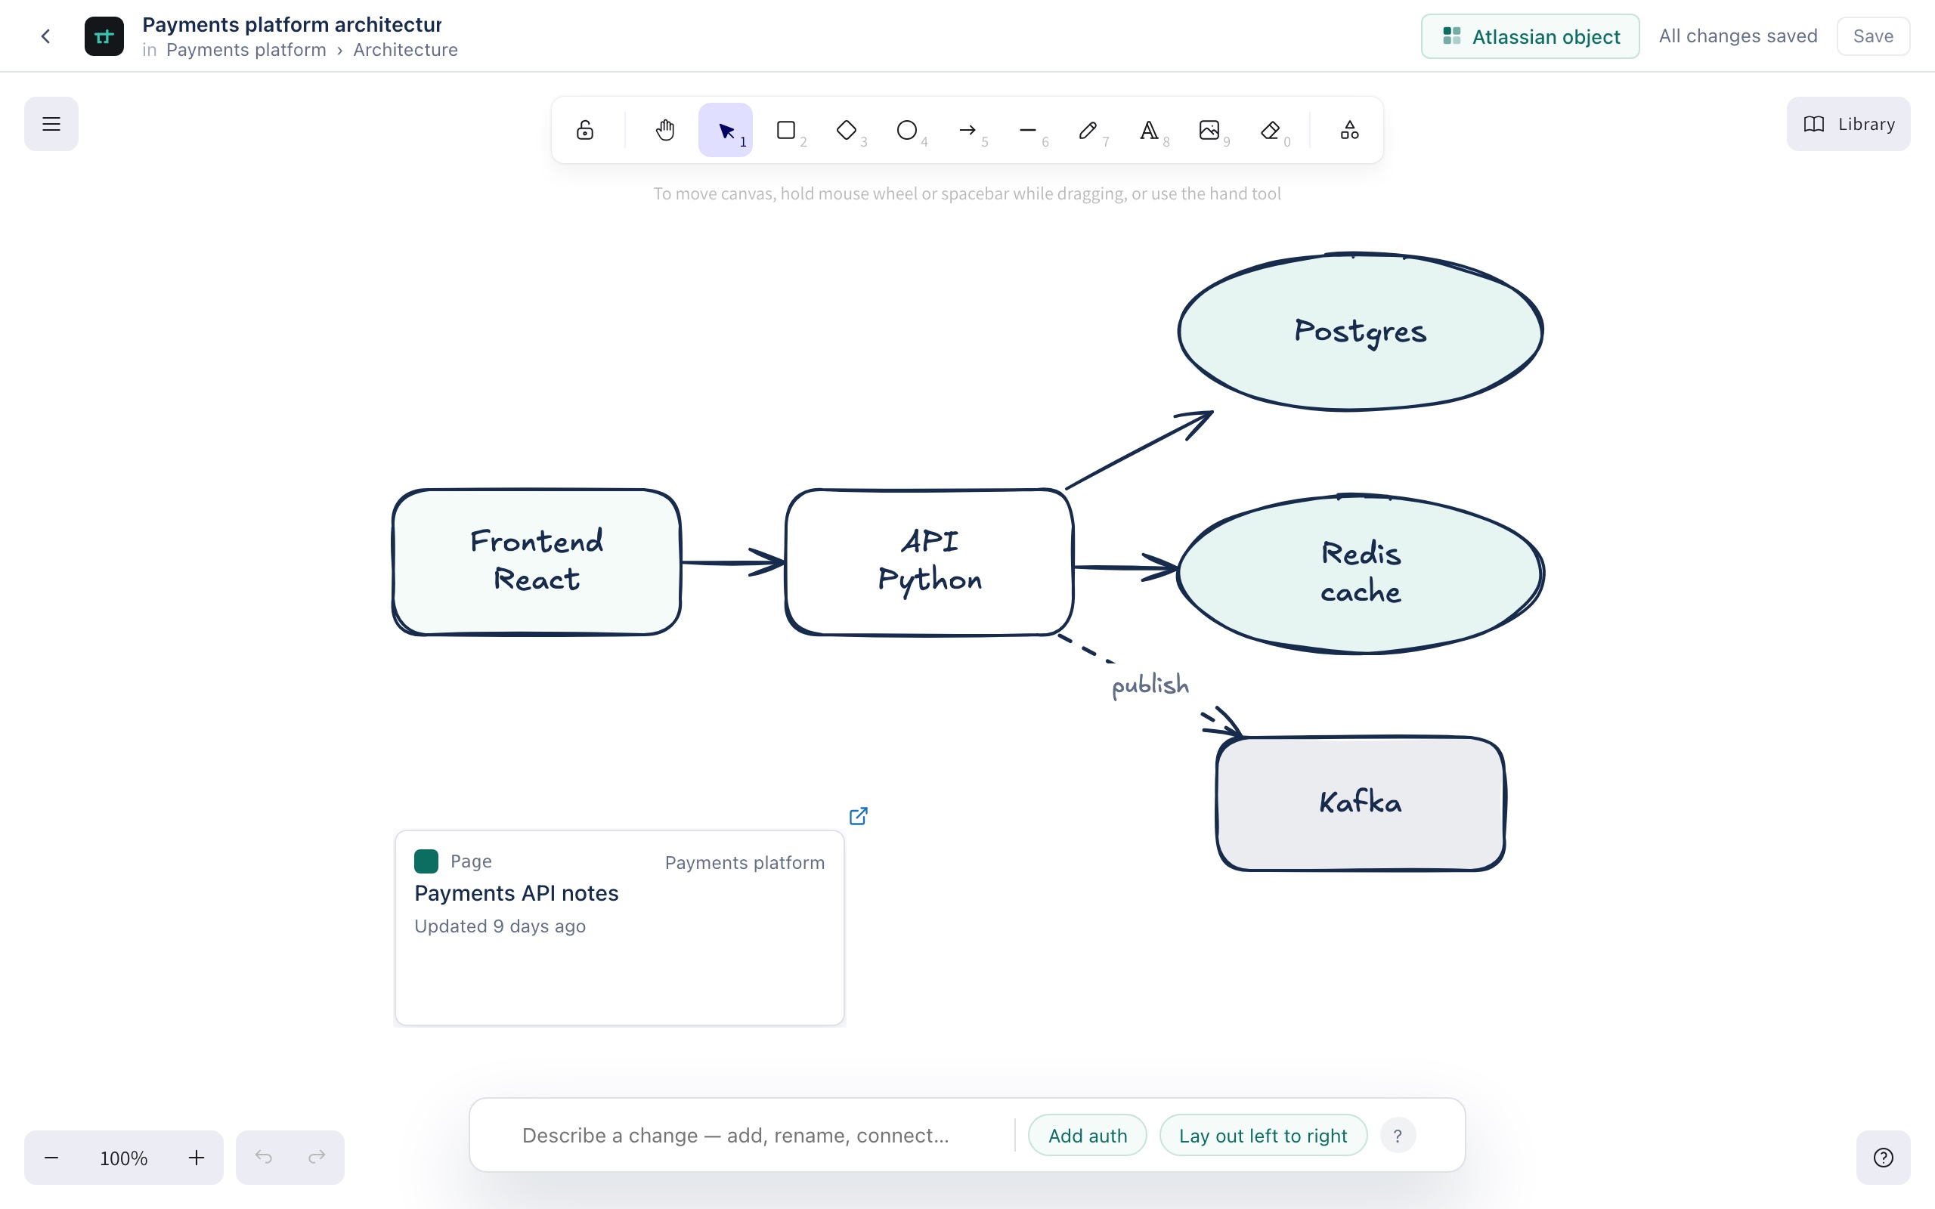Open the more shapes tools menu
Viewport: 1935px width, 1209px height.
1350,130
